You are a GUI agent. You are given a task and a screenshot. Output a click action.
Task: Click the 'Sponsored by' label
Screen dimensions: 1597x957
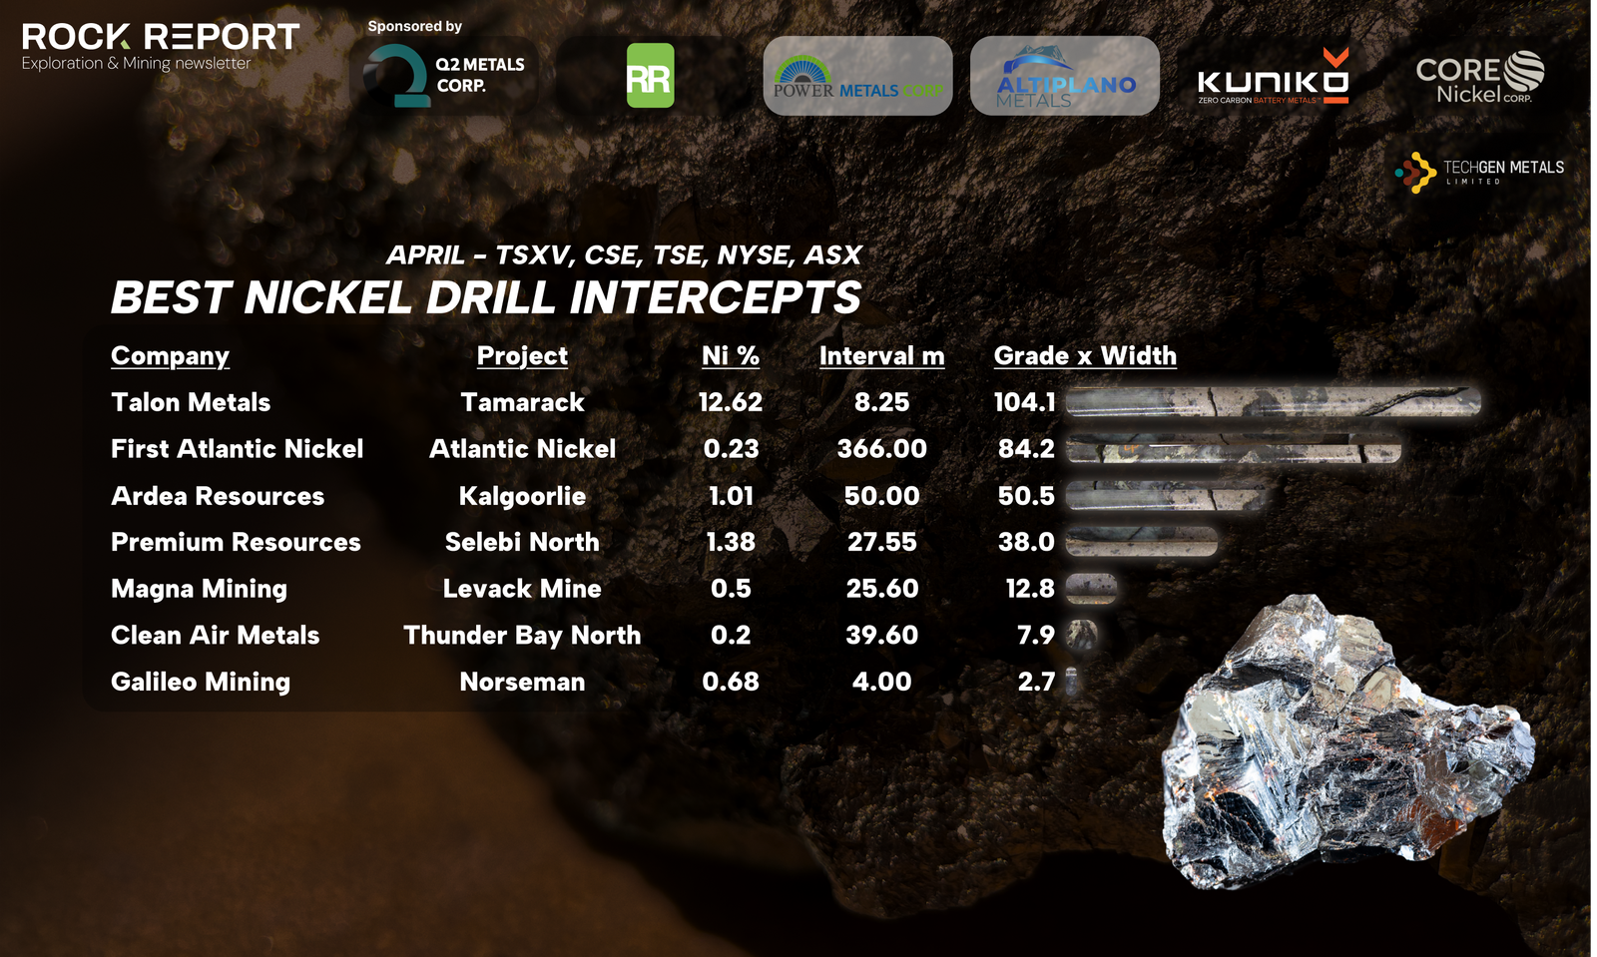(x=414, y=26)
